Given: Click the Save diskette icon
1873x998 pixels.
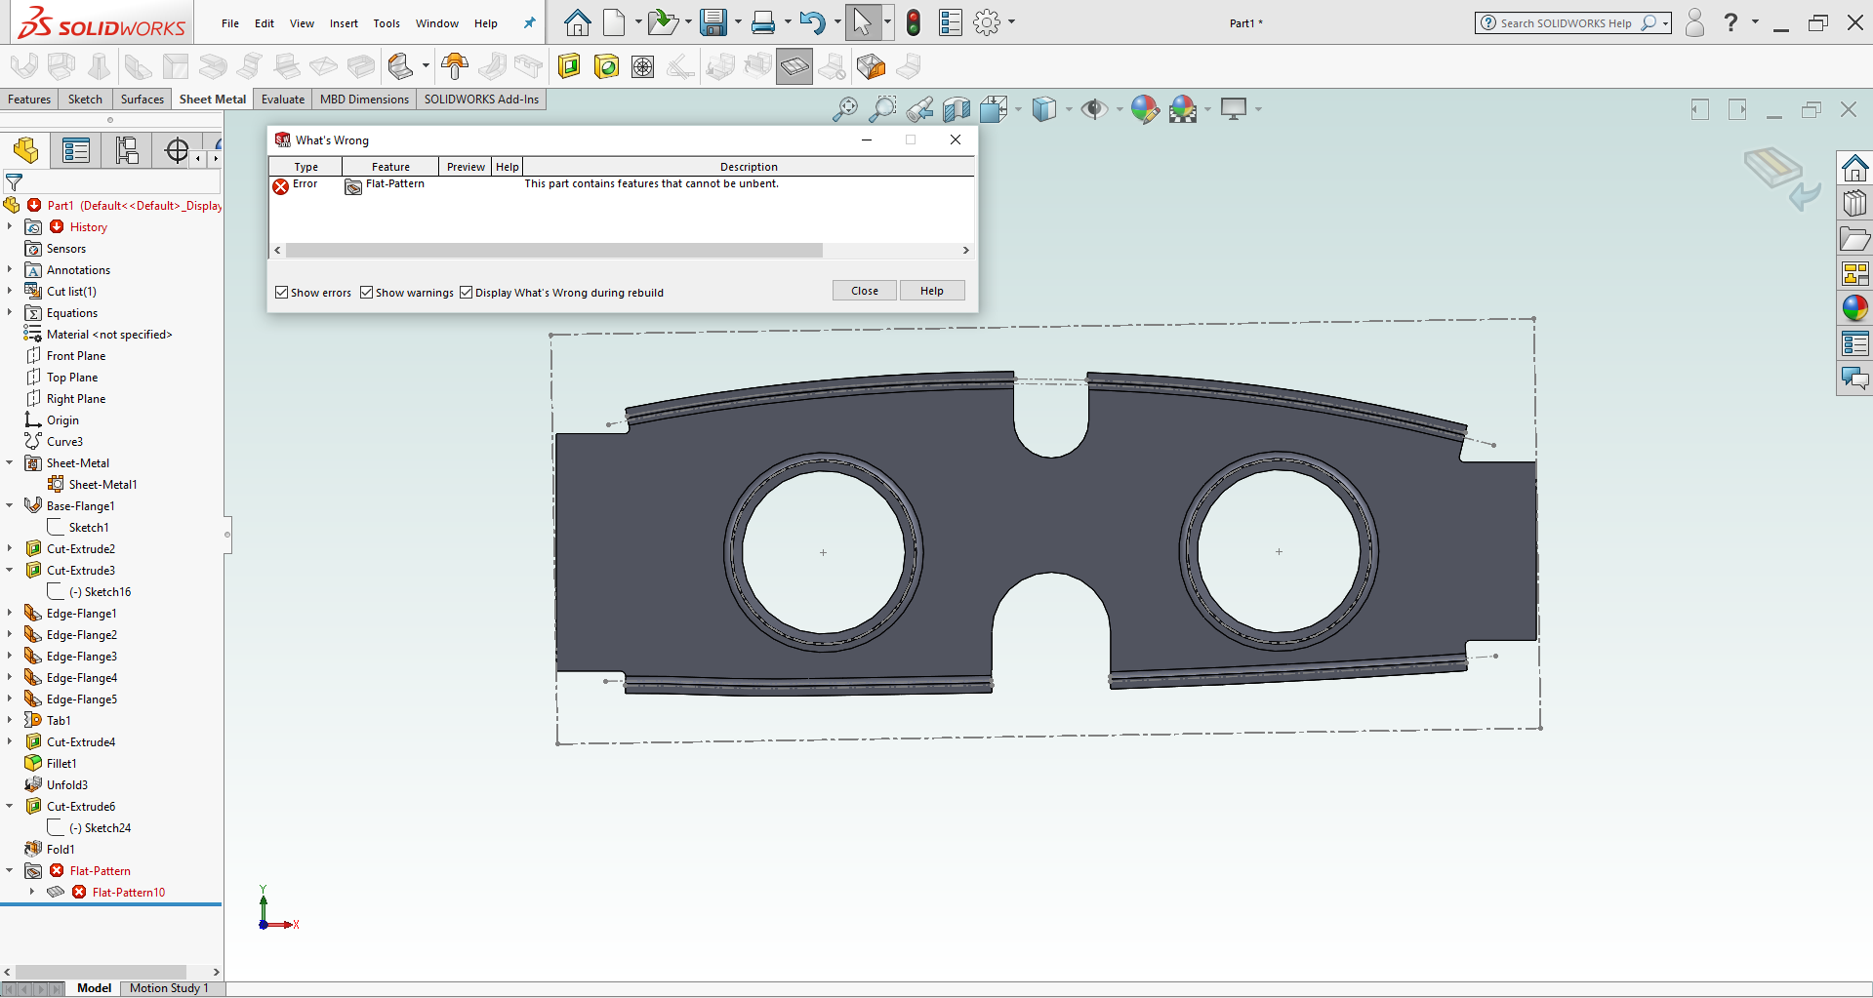Looking at the screenshot, I should [713, 22].
